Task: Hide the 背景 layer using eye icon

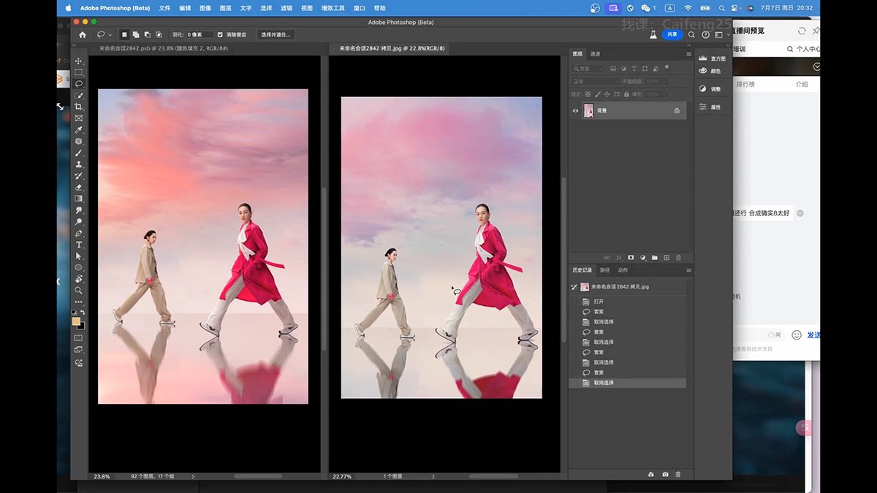Action: (x=575, y=111)
